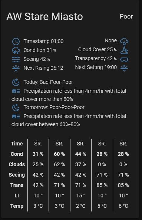Click the first column 31 % Cond value
This screenshot has height=220, width=142.
[x=38, y=154]
